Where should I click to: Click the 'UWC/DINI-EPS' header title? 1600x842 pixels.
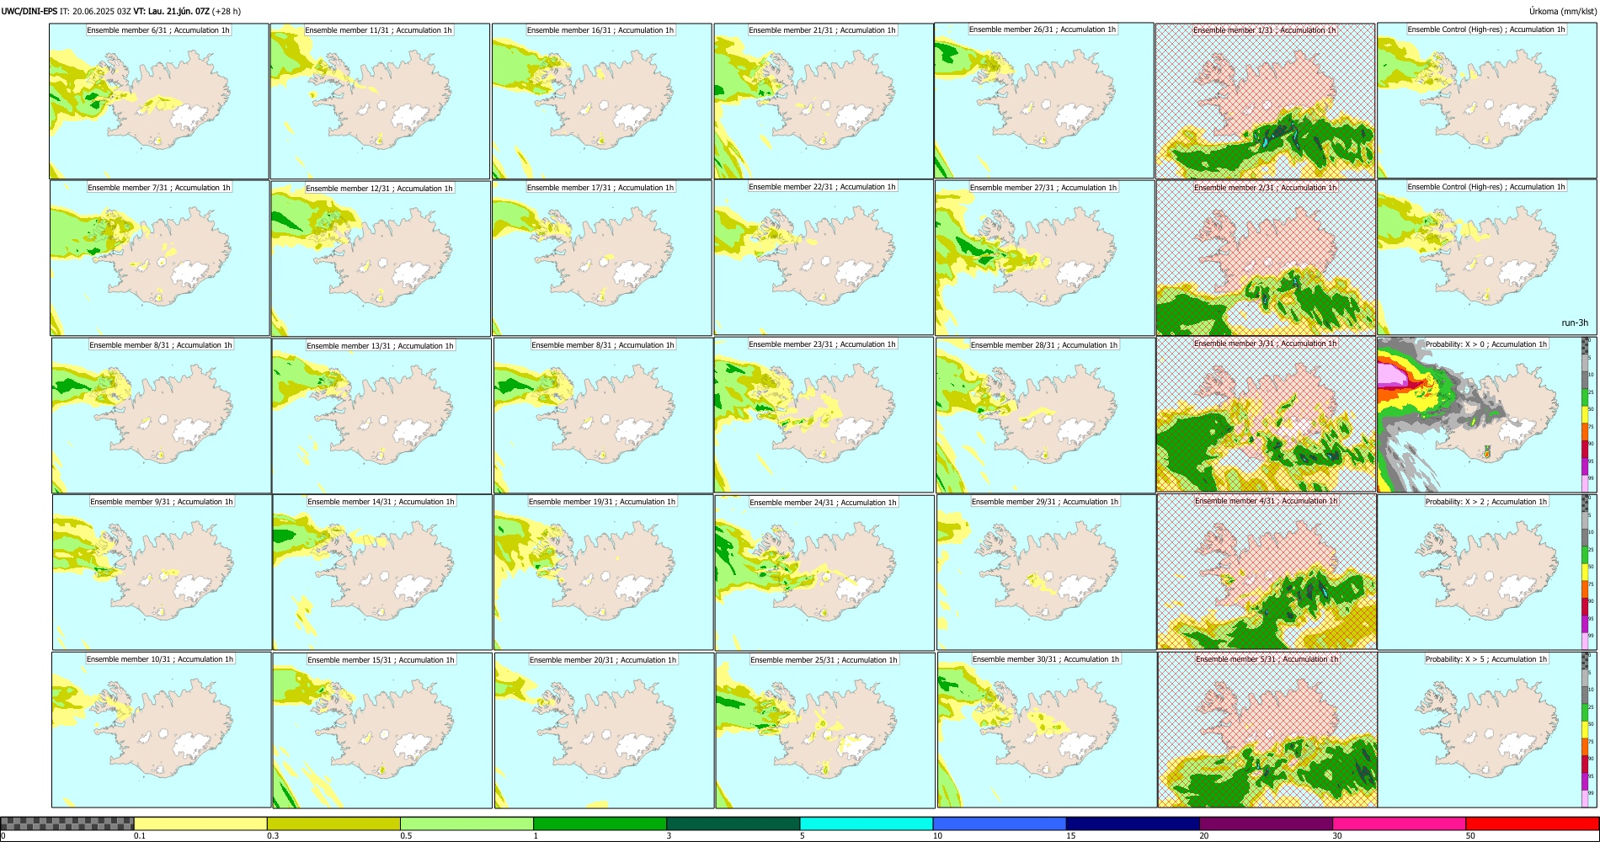[x=29, y=12]
